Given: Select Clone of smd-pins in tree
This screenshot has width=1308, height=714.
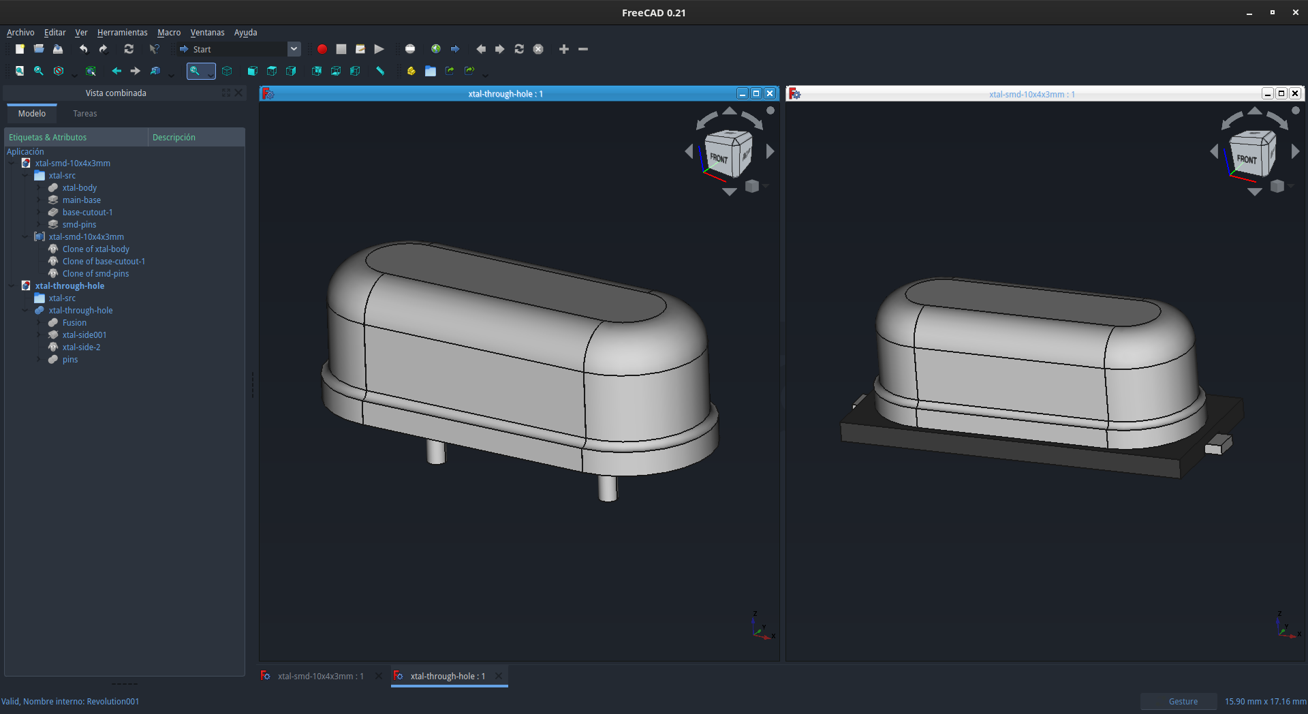Looking at the screenshot, I should (95, 274).
